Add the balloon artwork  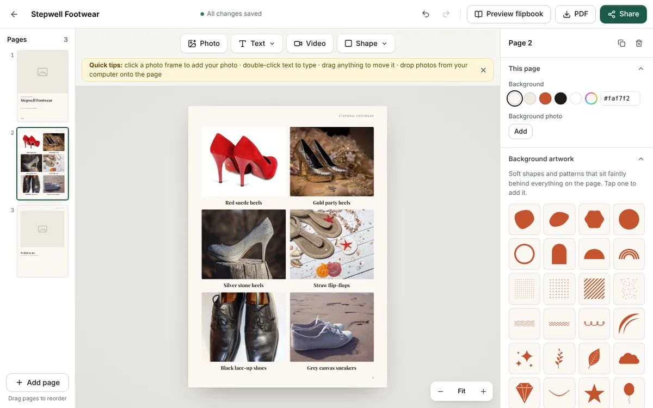coord(629,392)
